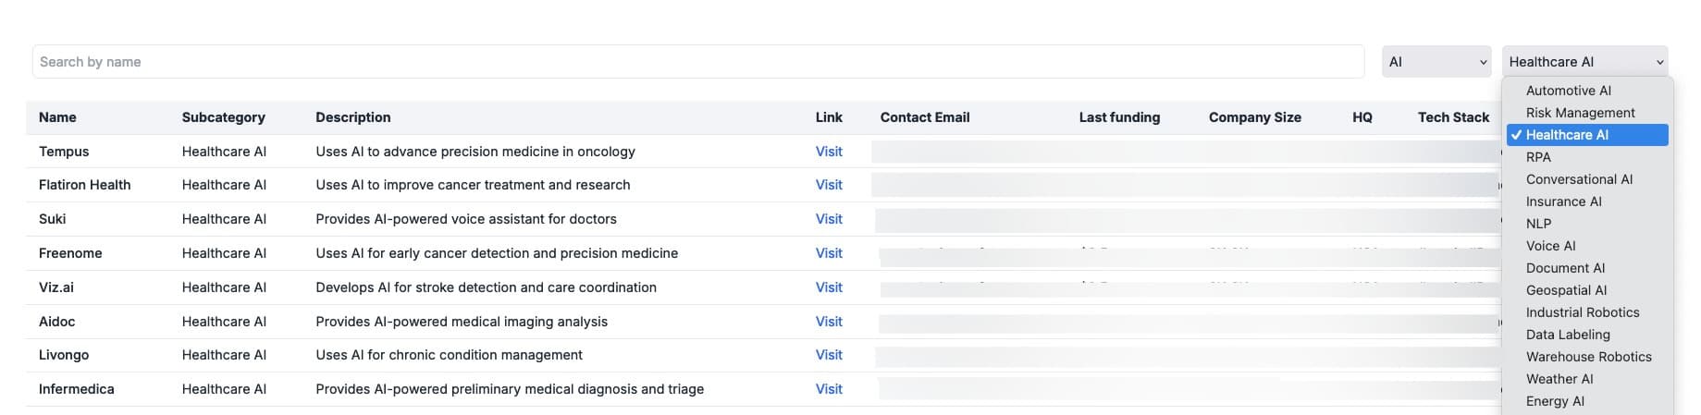1701x415 pixels.
Task: Follow the Visit link for Viz.ai
Action: pyautogui.click(x=829, y=287)
